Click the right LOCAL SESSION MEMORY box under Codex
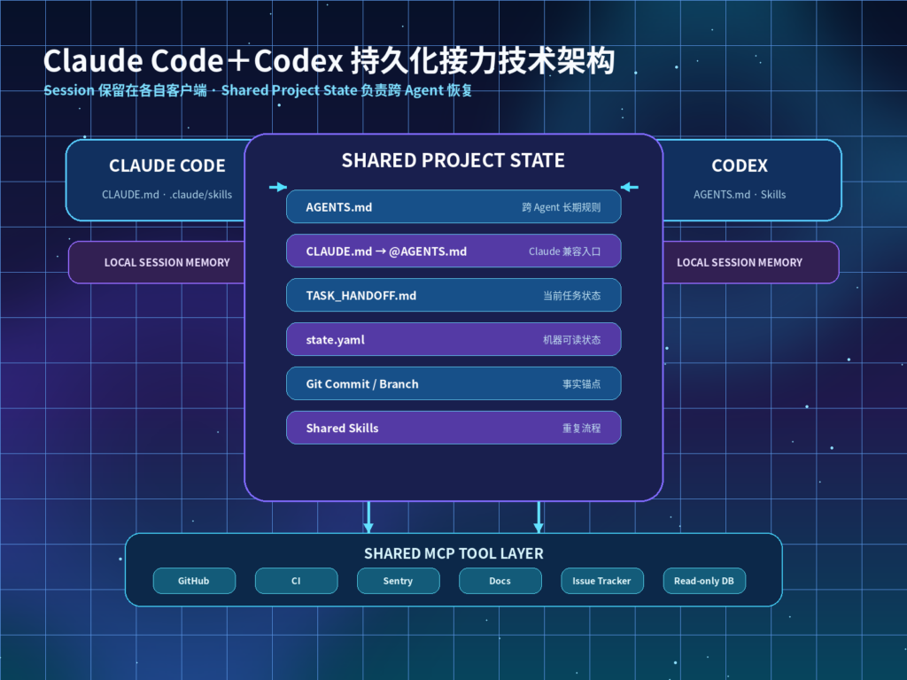The height and width of the screenshot is (680, 907). click(751, 262)
